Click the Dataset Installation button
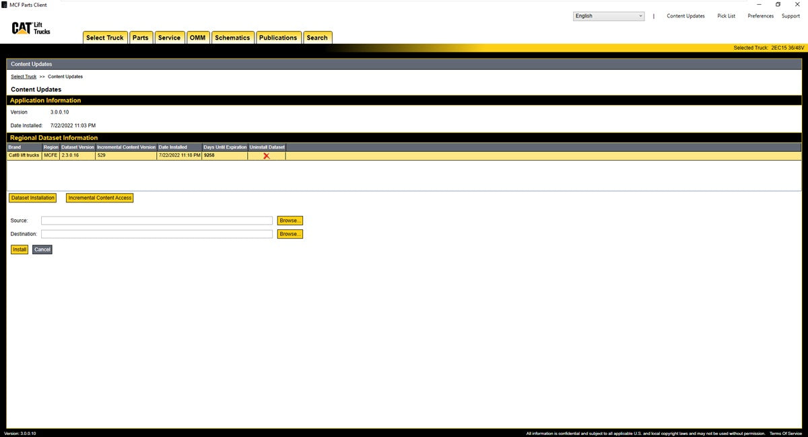 [32, 198]
